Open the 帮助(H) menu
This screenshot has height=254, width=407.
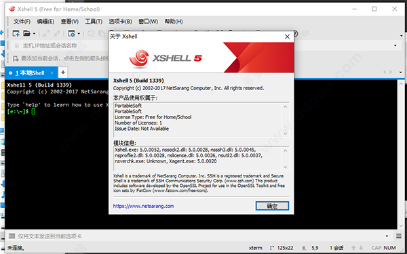pos(174,22)
